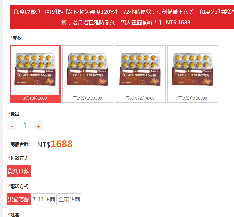Click the third package product thumbnail
This screenshot has height=217, width=234.
point(140,69)
